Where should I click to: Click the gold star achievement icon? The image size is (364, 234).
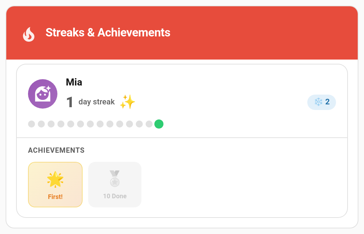click(x=55, y=179)
